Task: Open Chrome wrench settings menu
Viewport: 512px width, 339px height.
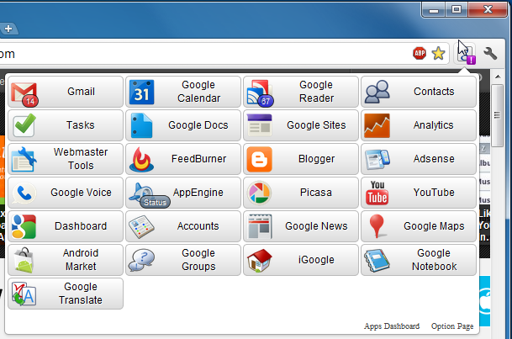Action: pyautogui.click(x=490, y=53)
